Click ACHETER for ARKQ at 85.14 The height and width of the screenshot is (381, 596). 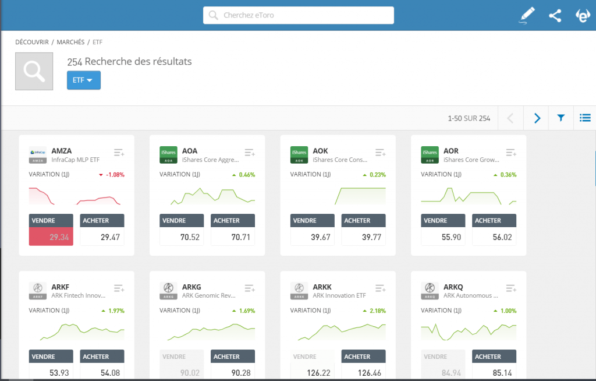494,365
